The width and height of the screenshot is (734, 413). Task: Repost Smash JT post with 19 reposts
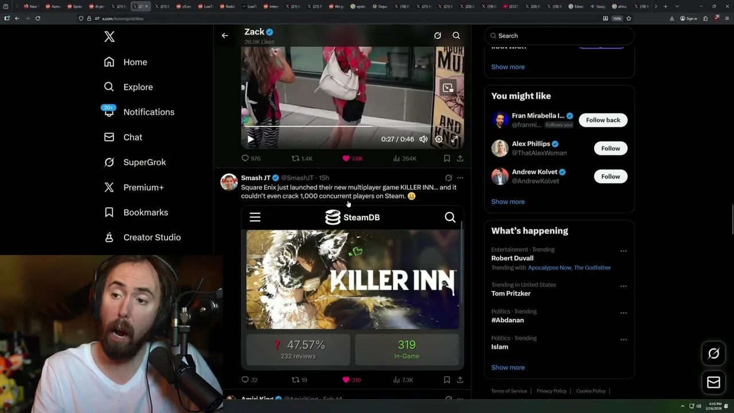pos(300,380)
